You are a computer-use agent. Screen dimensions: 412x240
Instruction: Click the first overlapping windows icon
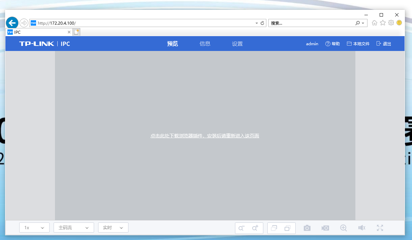274,228
